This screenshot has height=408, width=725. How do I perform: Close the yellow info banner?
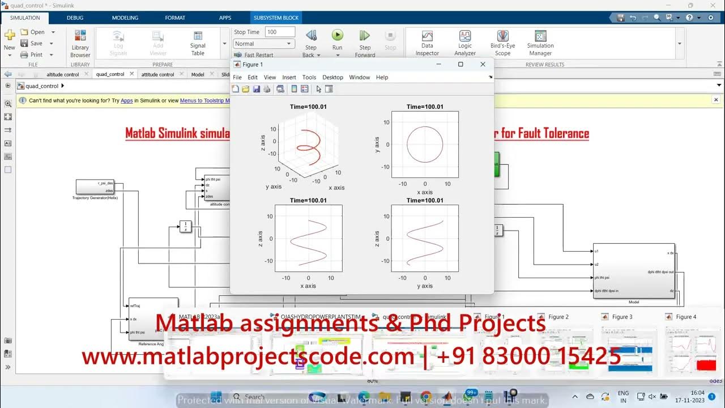[x=717, y=100]
